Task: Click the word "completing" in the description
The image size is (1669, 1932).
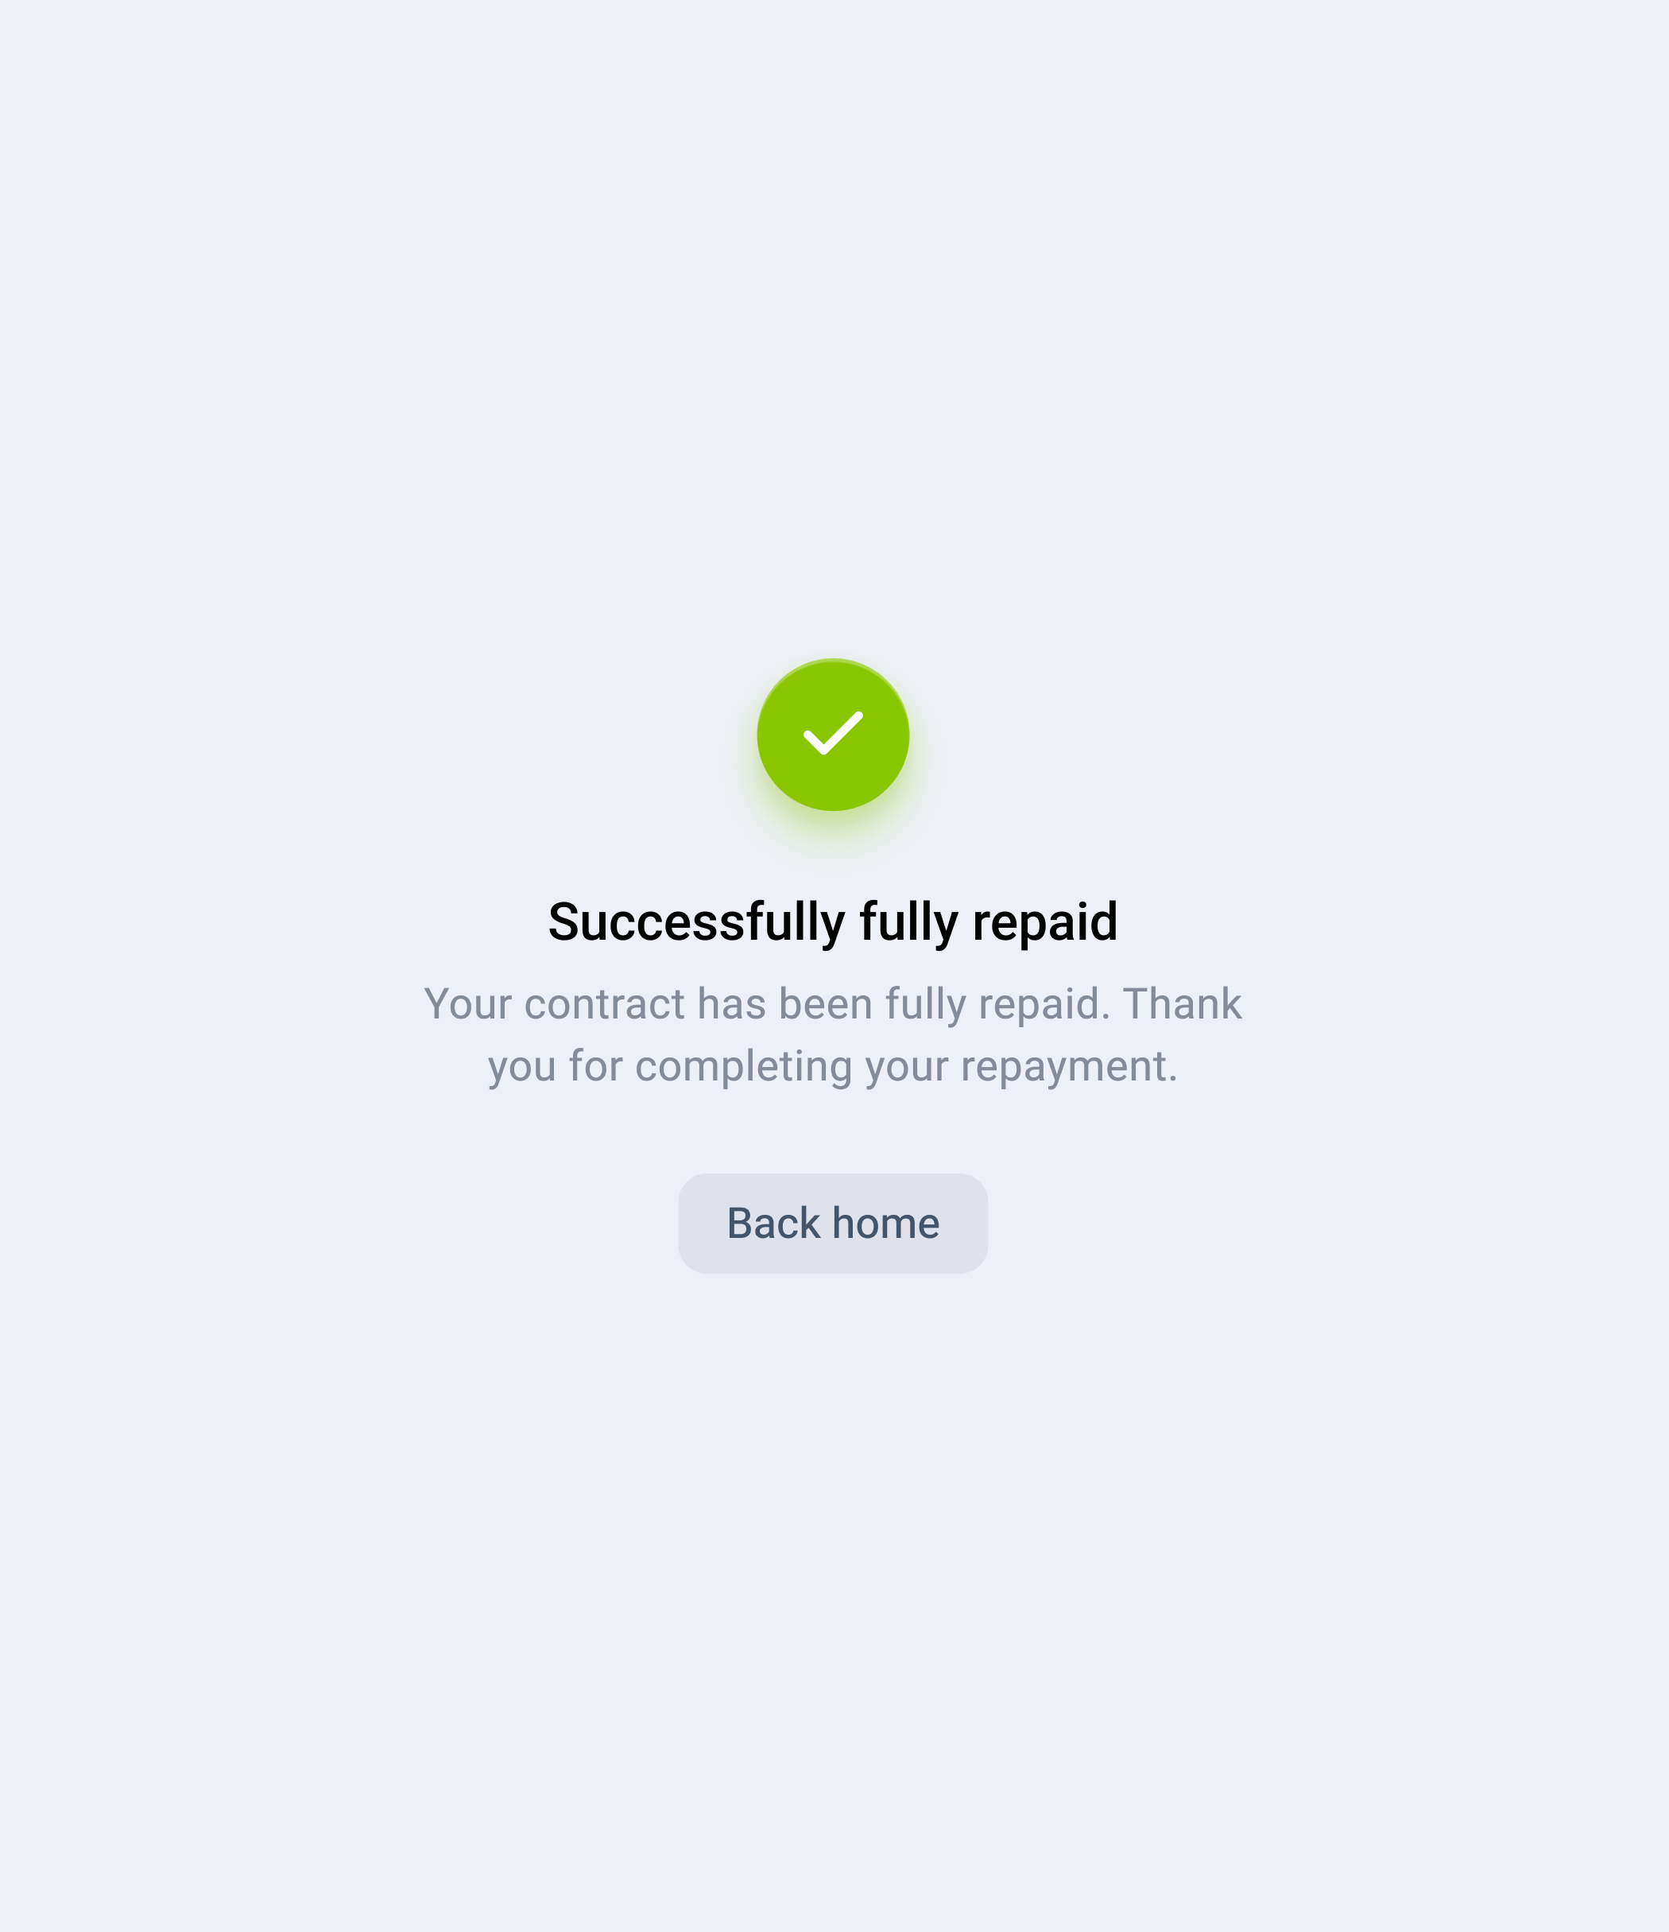Action: [x=744, y=1065]
